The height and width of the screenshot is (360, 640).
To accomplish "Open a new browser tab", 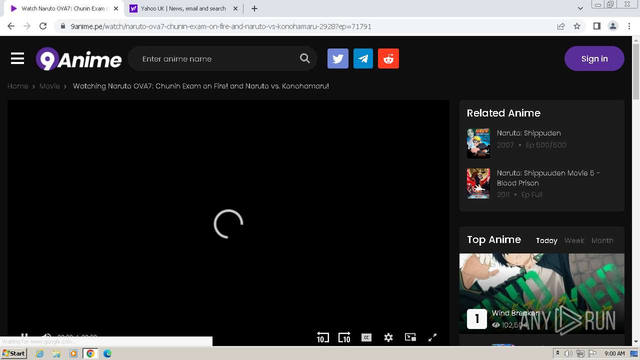I will [x=254, y=8].
